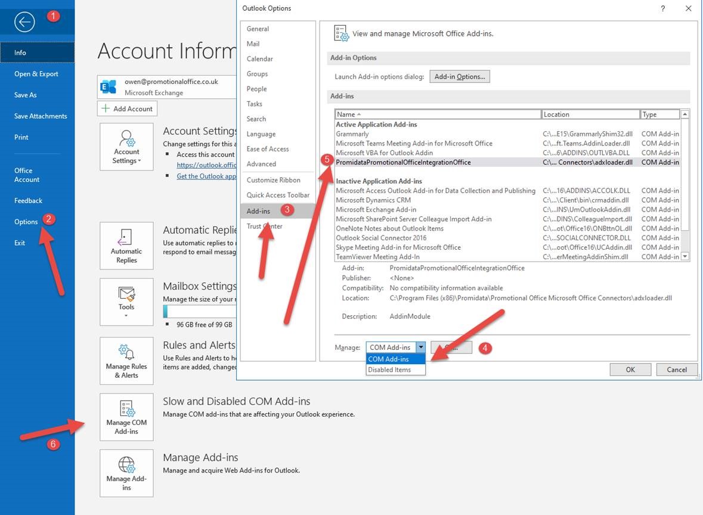Select the Info tab in Backstage sidebar
The width and height of the screenshot is (703, 515).
point(37,52)
